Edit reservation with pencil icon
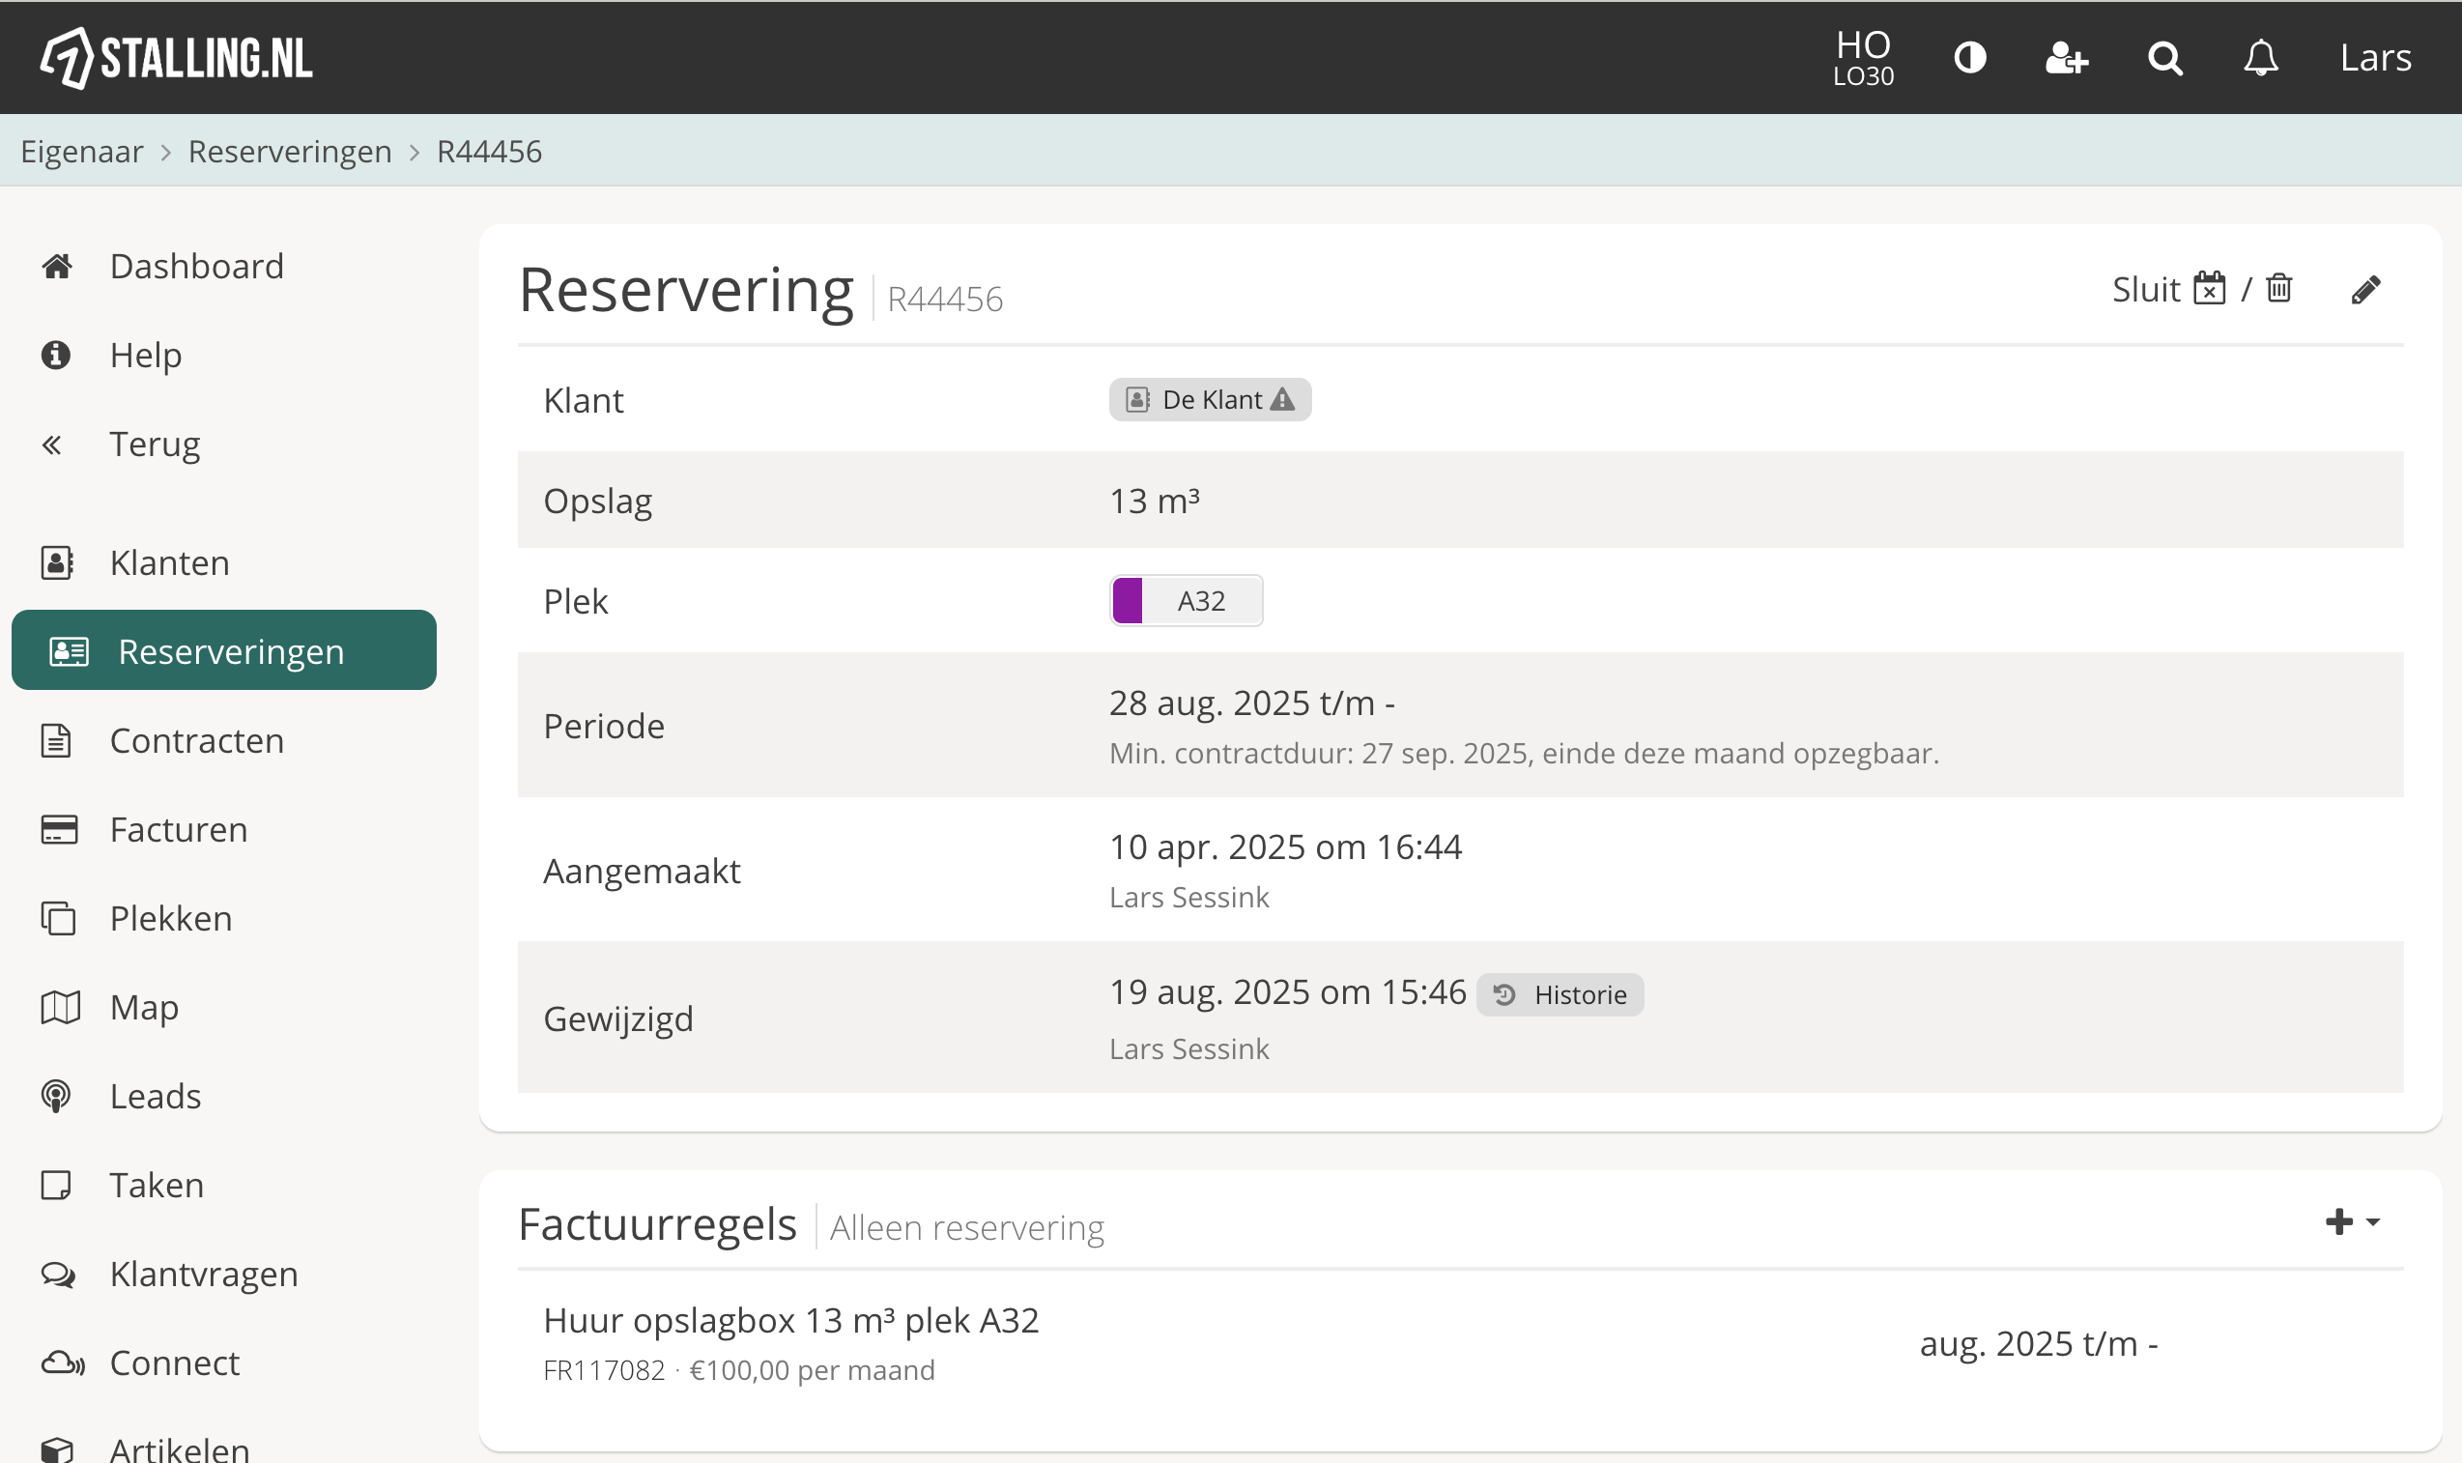2462x1463 pixels. coord(2365,290)
